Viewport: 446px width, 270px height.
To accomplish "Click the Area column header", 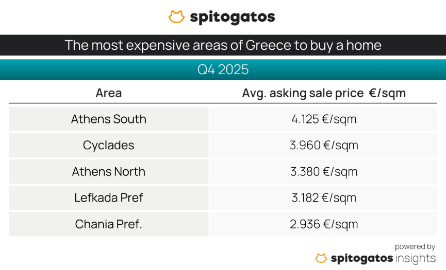I will pyautogui.click(x=109, y=93).
